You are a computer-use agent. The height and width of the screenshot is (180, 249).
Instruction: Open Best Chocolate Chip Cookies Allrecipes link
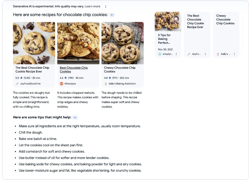click(x=74, y=69)
